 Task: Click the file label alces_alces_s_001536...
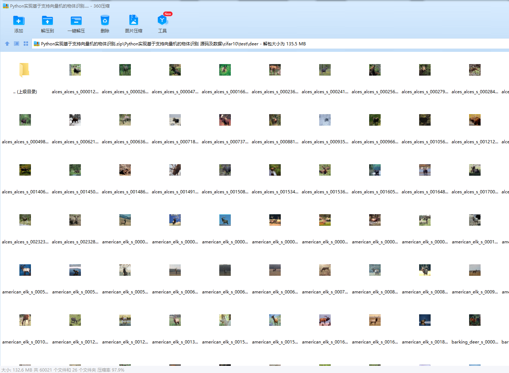(x=325, y=192)
